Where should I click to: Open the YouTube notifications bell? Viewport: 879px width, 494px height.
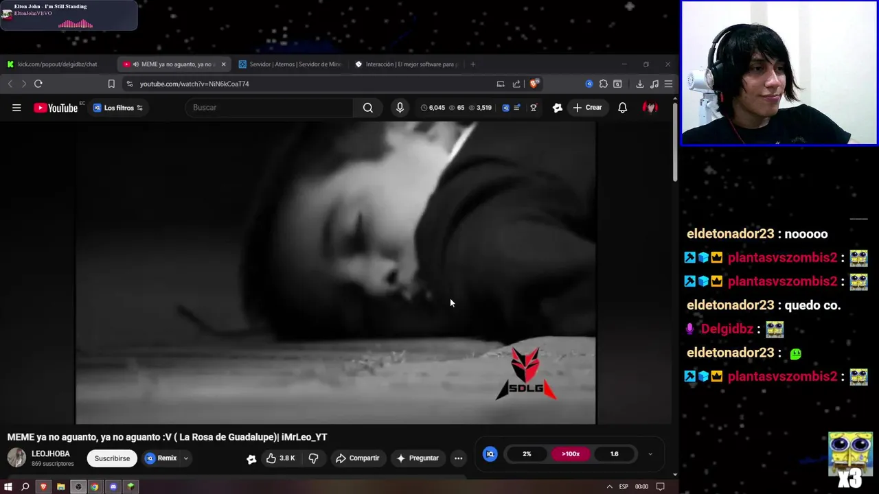tap(622, 108)
